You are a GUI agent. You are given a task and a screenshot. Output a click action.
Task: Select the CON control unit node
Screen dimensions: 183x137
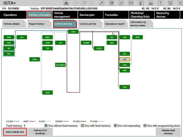[x=48, y=43]
